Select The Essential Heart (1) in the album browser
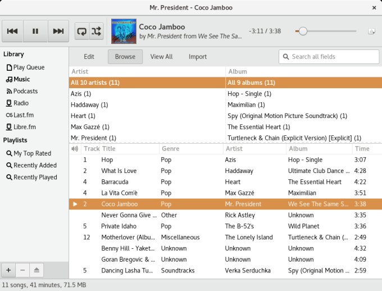This screenshot has width=382, height=291. (304, 127)
